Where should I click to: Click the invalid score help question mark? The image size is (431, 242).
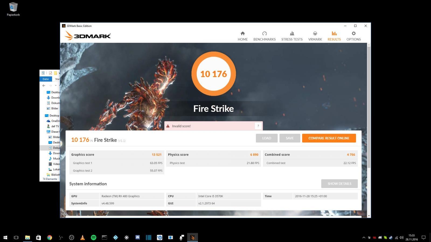258,126
